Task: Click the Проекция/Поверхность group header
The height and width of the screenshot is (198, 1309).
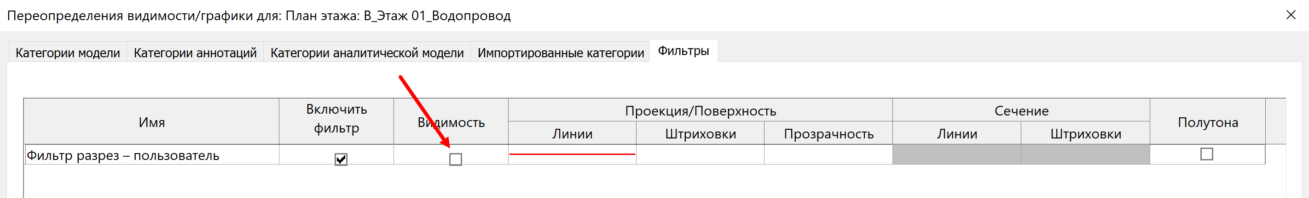Action: coord(700,110)
